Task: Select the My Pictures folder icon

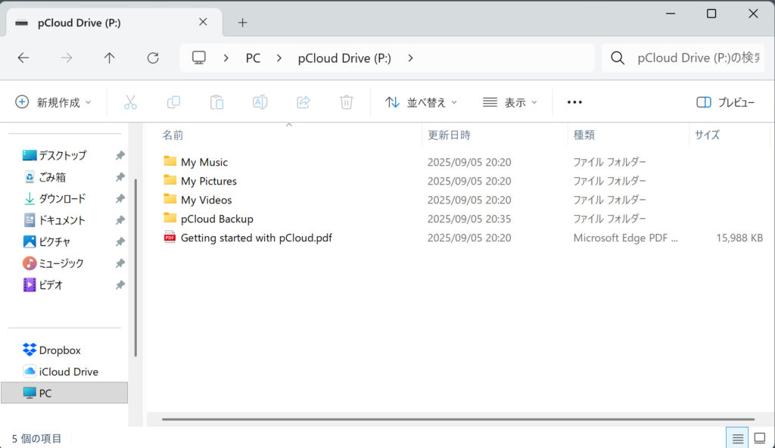Action: 170,180
